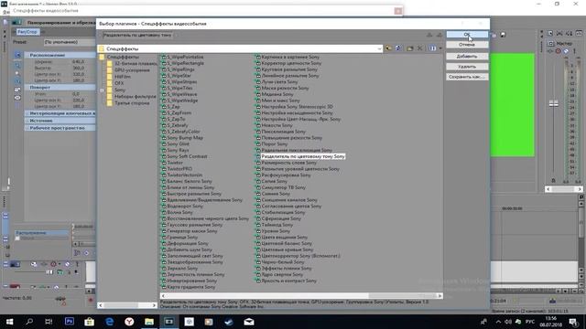Click the new folder icon in chooser toolbar
The width and height of the screenshot is (586, 329).
point(410,48)
